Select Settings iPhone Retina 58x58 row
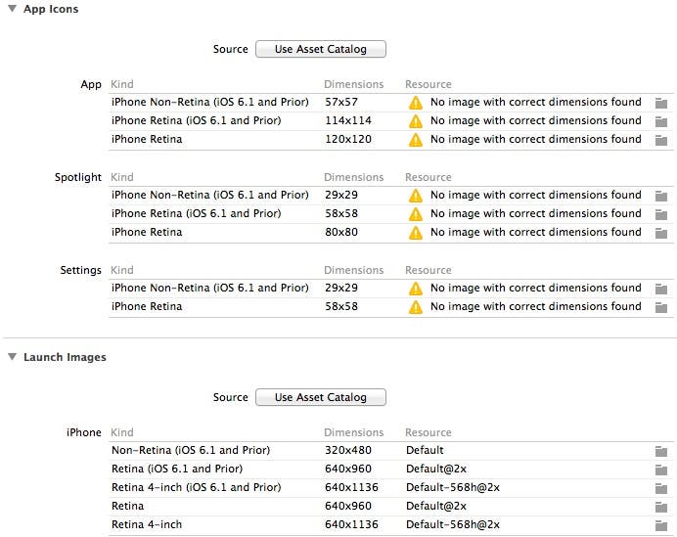Screen dimensions: 677x537 coord(147,307)
